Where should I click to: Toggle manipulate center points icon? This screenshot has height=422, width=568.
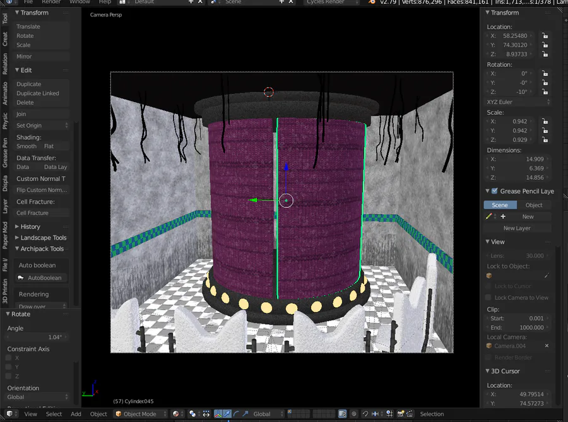206,414
